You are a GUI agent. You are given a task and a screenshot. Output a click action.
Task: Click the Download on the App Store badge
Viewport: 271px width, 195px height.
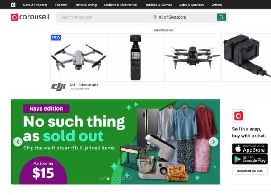pos(250,149)
